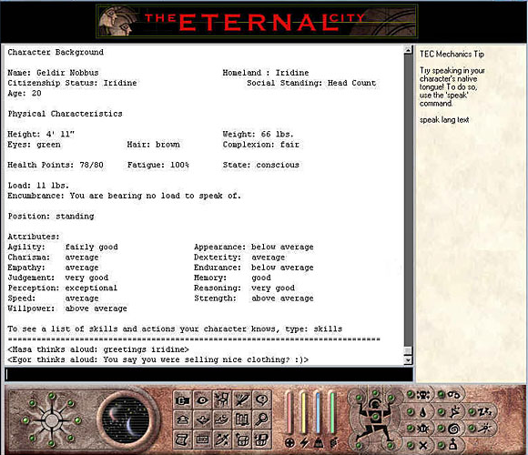This screenshot has width=528, height=455.
Task: Click the magnifying glass search icon
Action: 261,420
